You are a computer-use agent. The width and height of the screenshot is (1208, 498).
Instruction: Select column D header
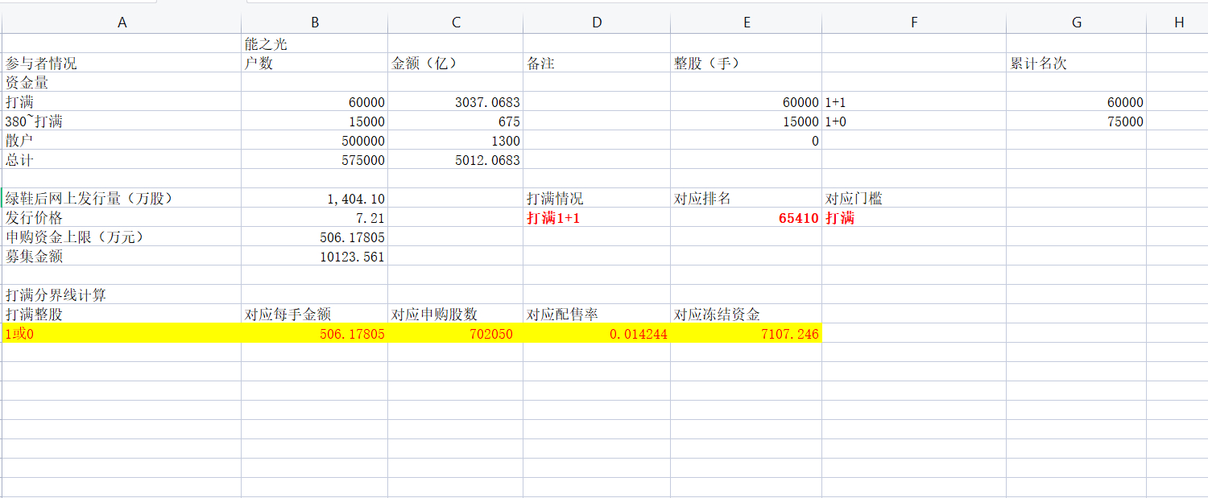(x=597, y=23)
